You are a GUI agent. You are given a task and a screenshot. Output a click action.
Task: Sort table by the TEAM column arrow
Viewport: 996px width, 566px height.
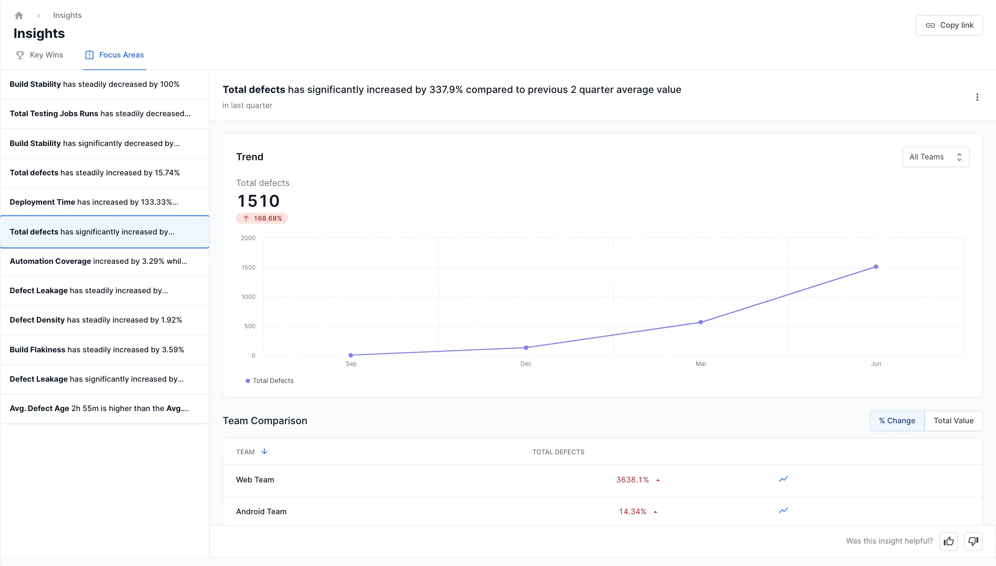264,451
